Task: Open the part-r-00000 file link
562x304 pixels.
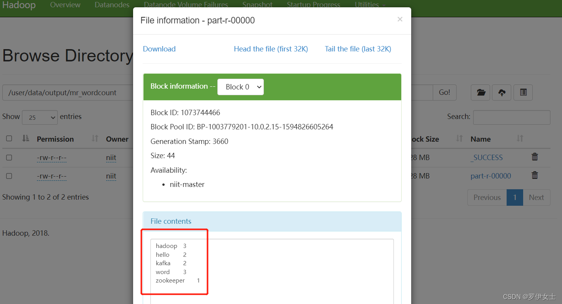Action: 491,176
